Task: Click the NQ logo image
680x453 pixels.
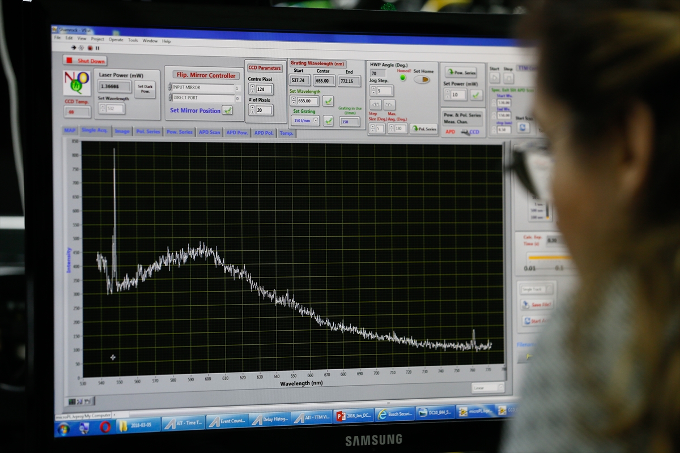Action: tap(76, 83)
